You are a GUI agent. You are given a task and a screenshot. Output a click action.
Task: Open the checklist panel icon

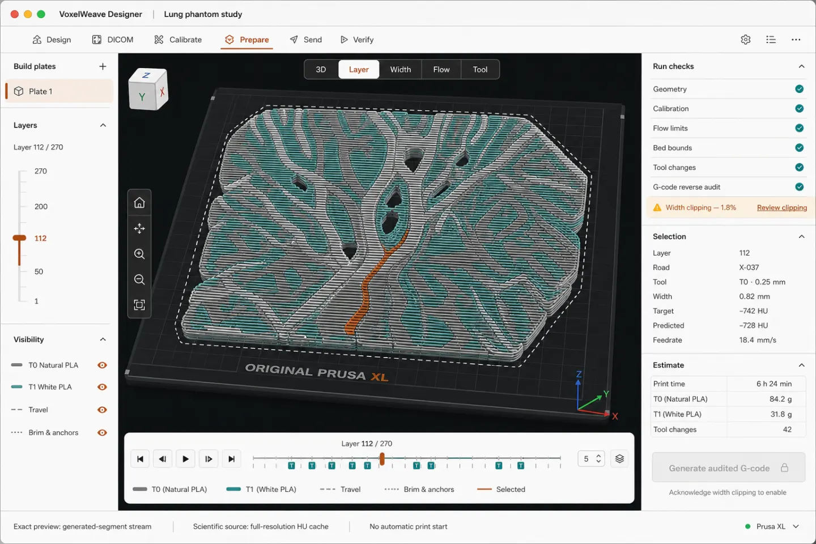771,40
